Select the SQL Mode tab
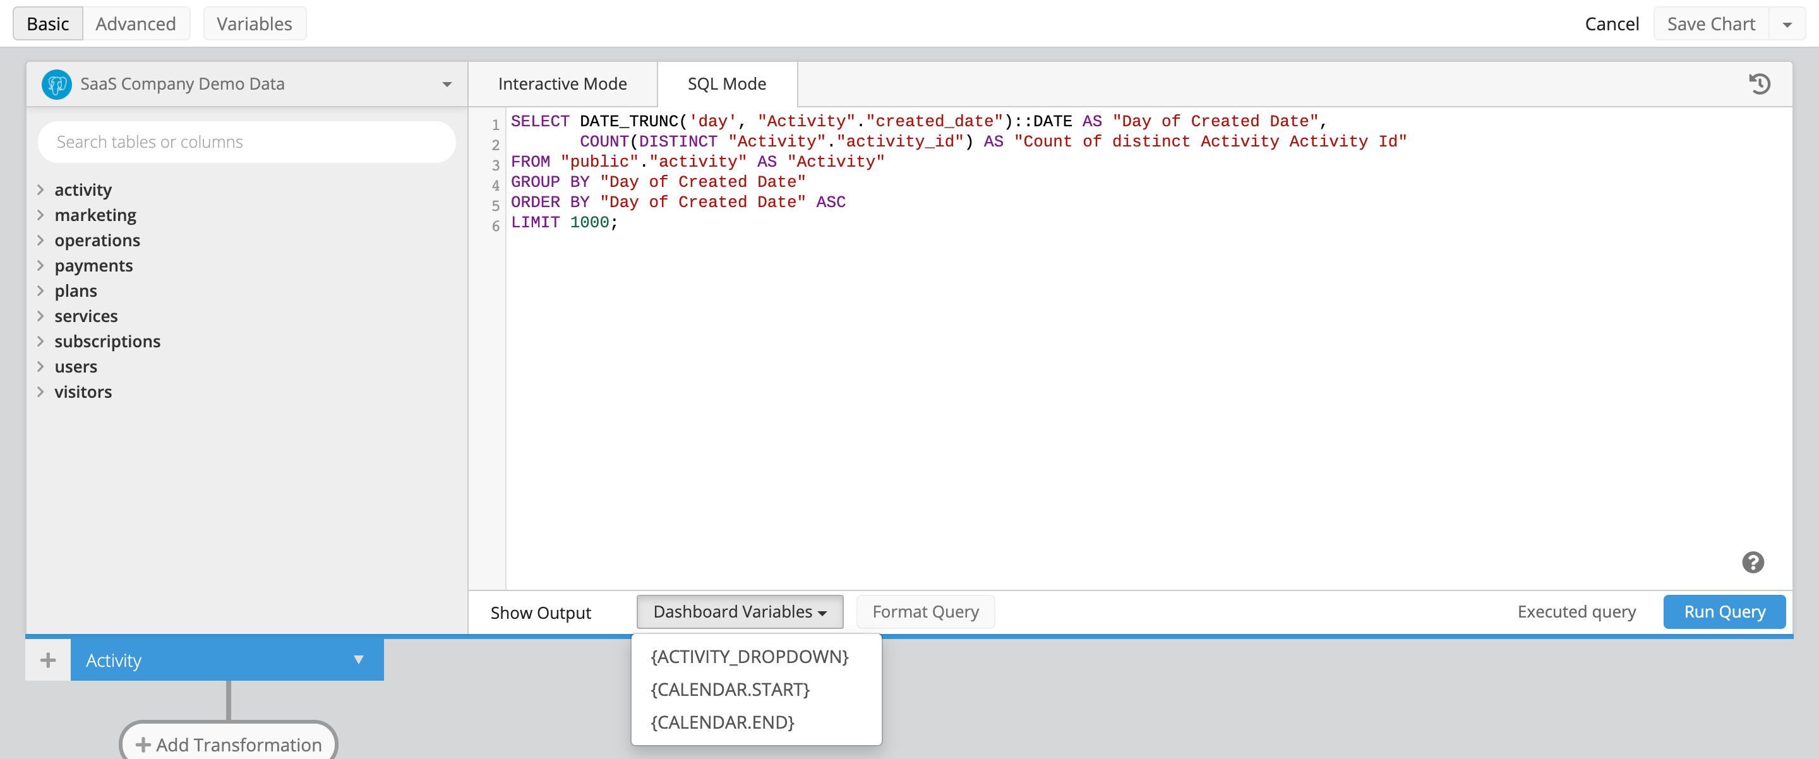 (x=726, y=84)
